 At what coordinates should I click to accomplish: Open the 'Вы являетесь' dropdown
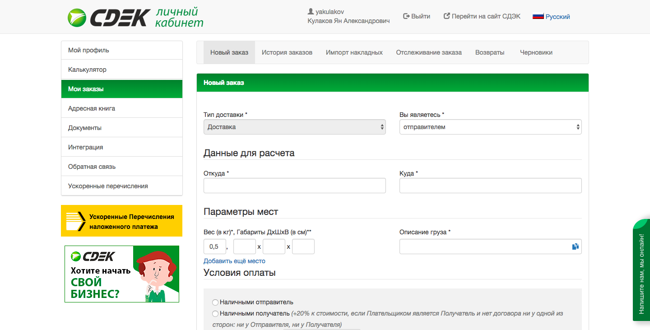pos(490,127)
